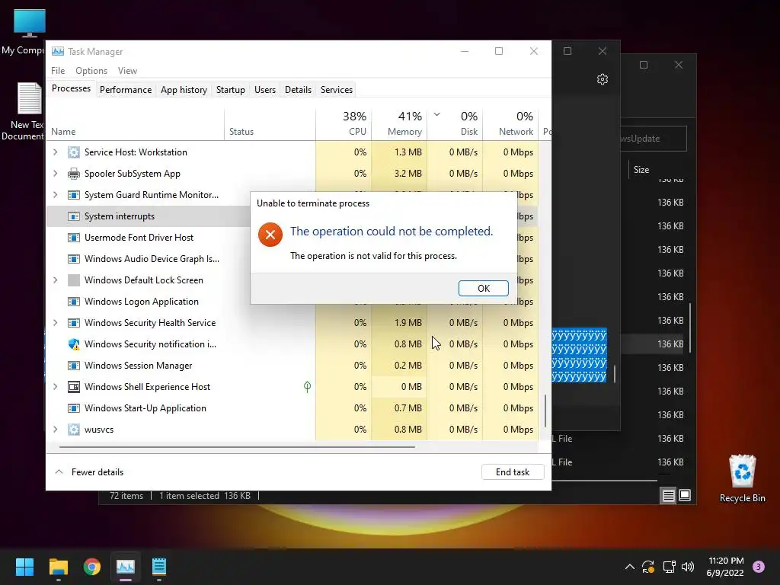
Task: Open the File menu
Action: (58, 71)
